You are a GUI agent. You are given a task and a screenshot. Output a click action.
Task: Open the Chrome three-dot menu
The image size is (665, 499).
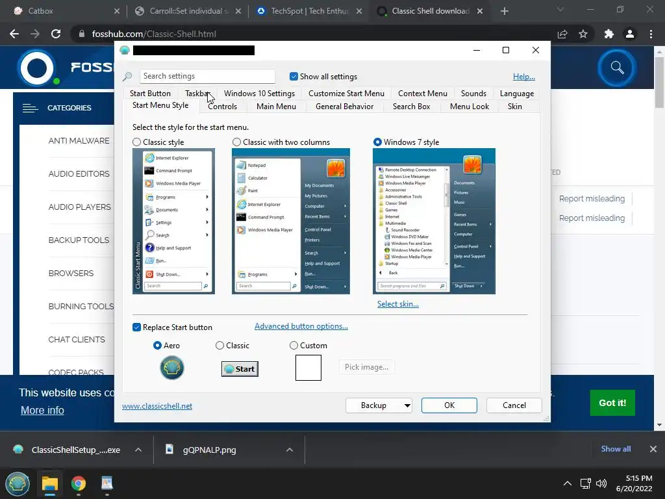click(651, 34)
